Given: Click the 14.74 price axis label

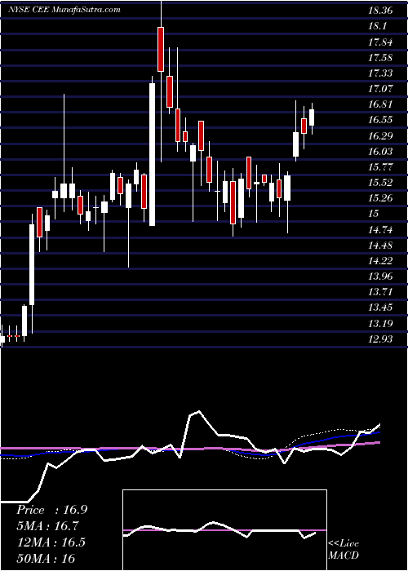Looking at the screenshot, I should tap(380, 229).
